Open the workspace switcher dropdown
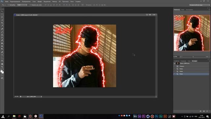Image resolution: width=211 pixels, height=119 pixels. click(x=199, y=5)
